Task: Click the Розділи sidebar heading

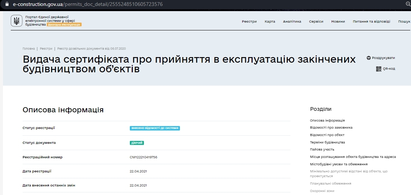Action: (x=321, y=109)
